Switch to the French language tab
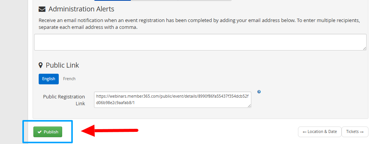Viewport: 370px width, 144px height. tap(69, 79)
